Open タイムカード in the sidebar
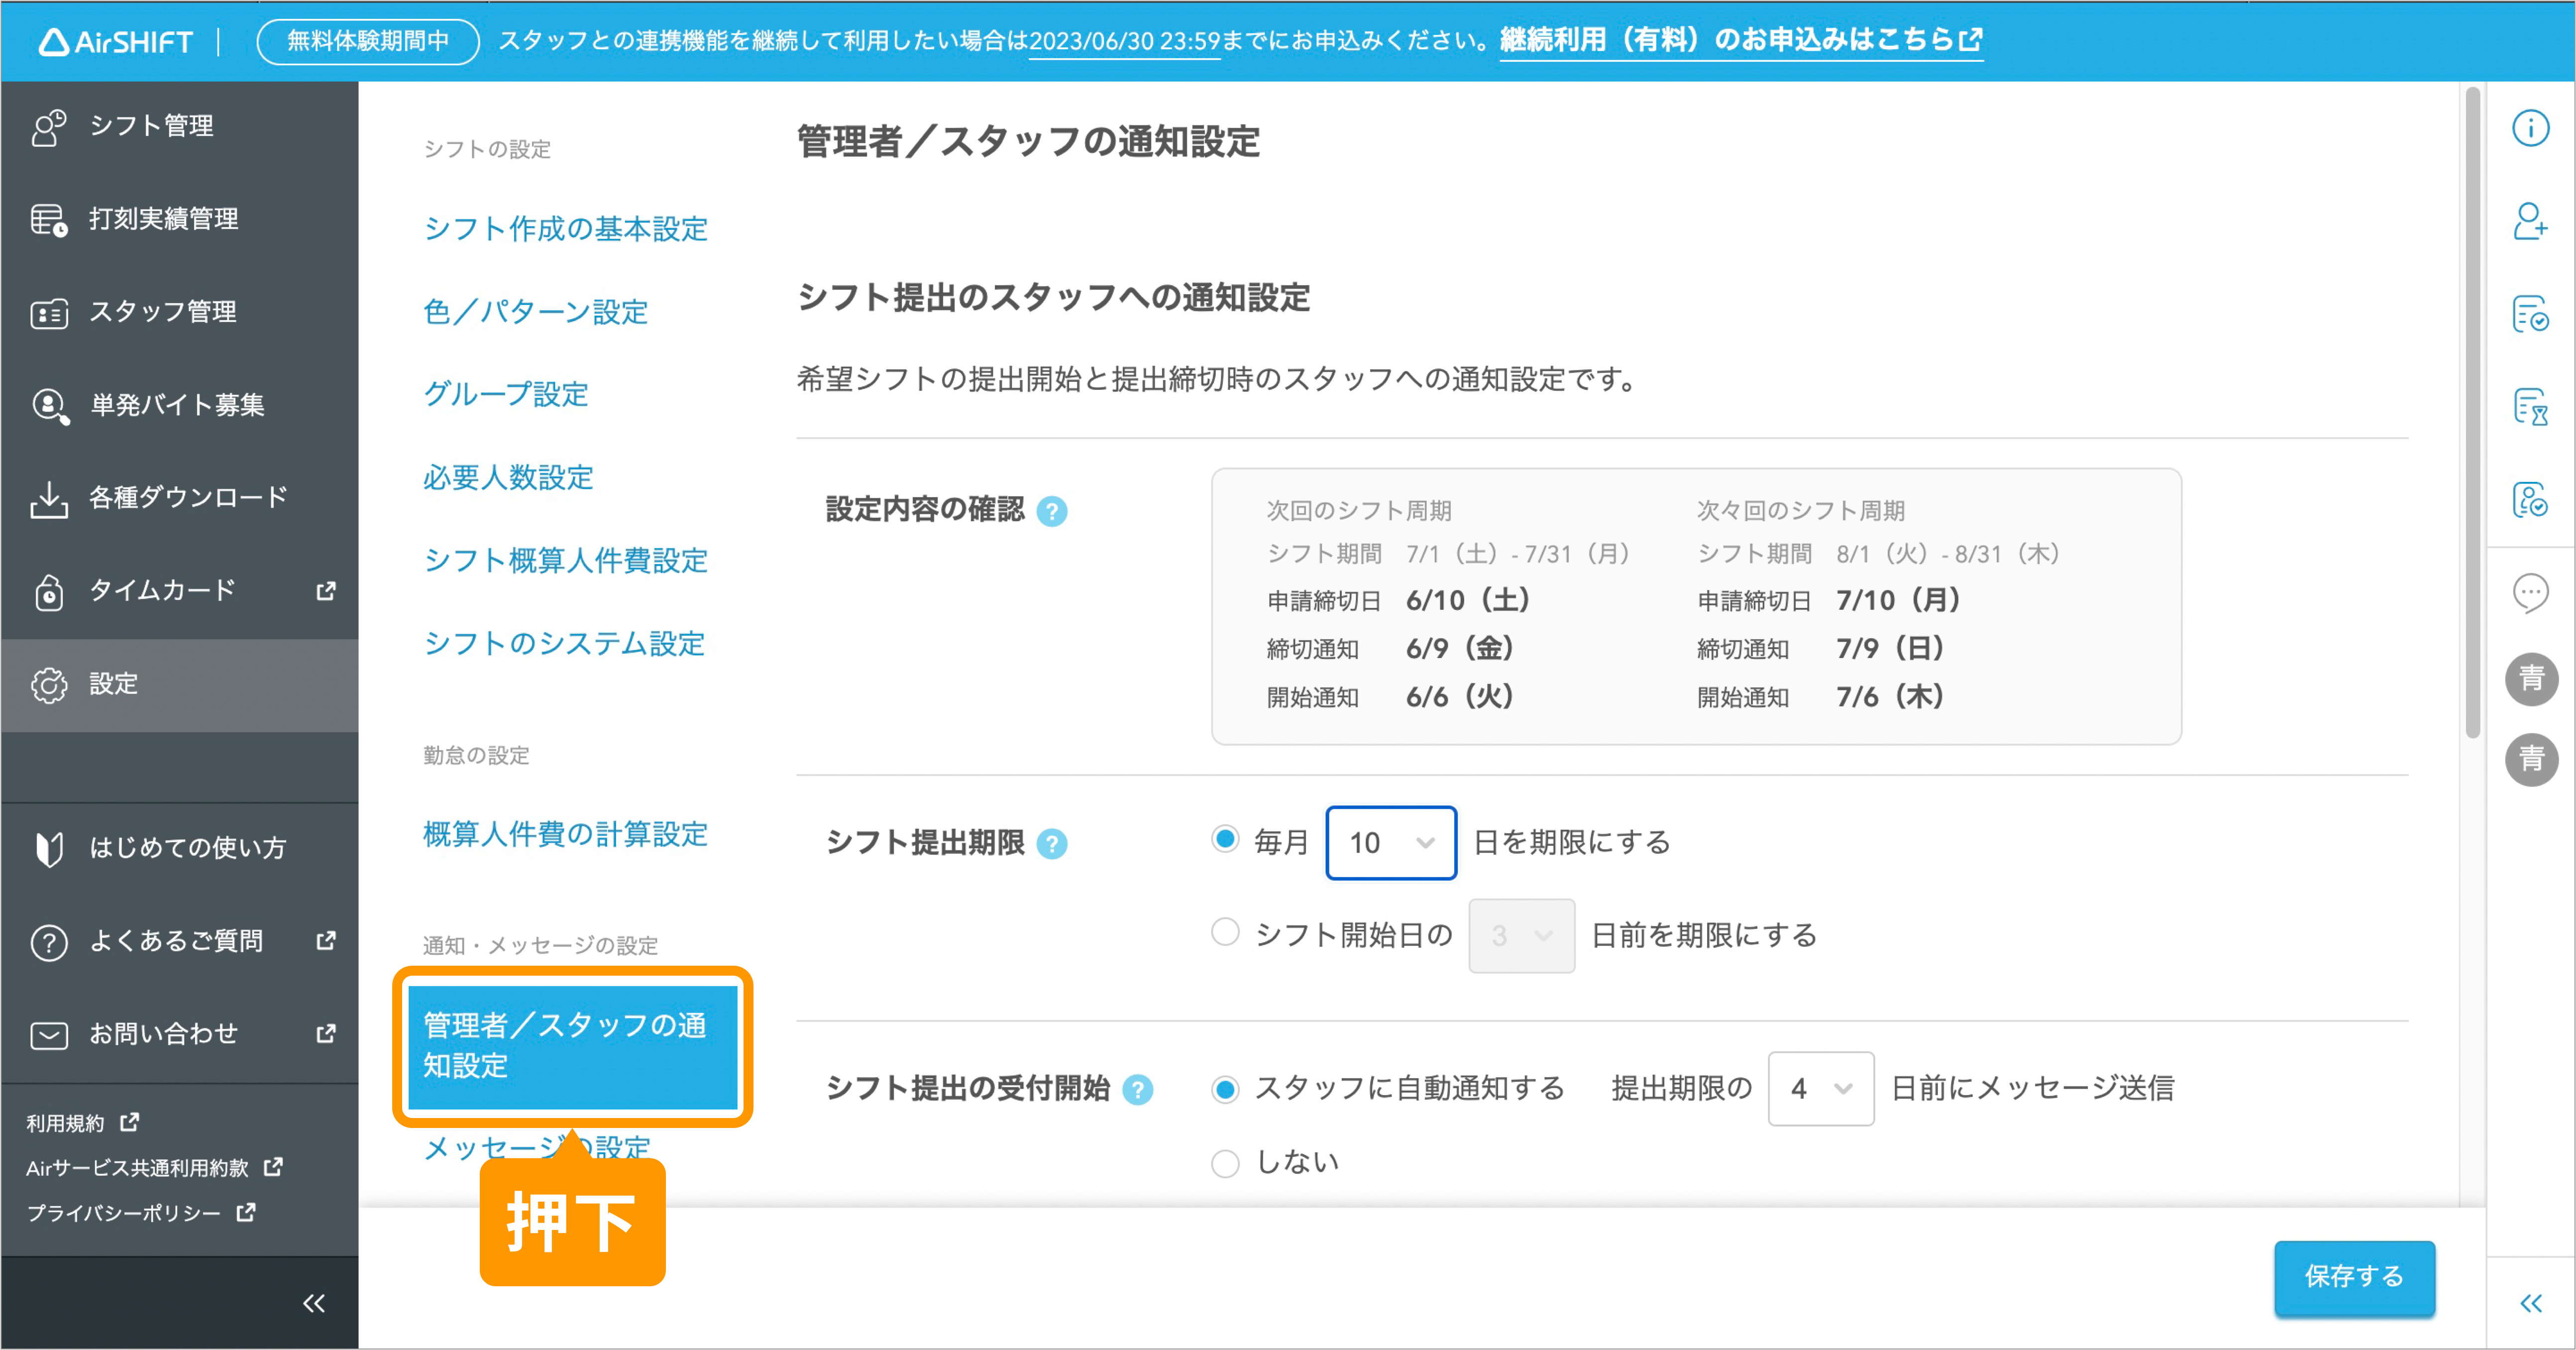 [x=180, y=591]
